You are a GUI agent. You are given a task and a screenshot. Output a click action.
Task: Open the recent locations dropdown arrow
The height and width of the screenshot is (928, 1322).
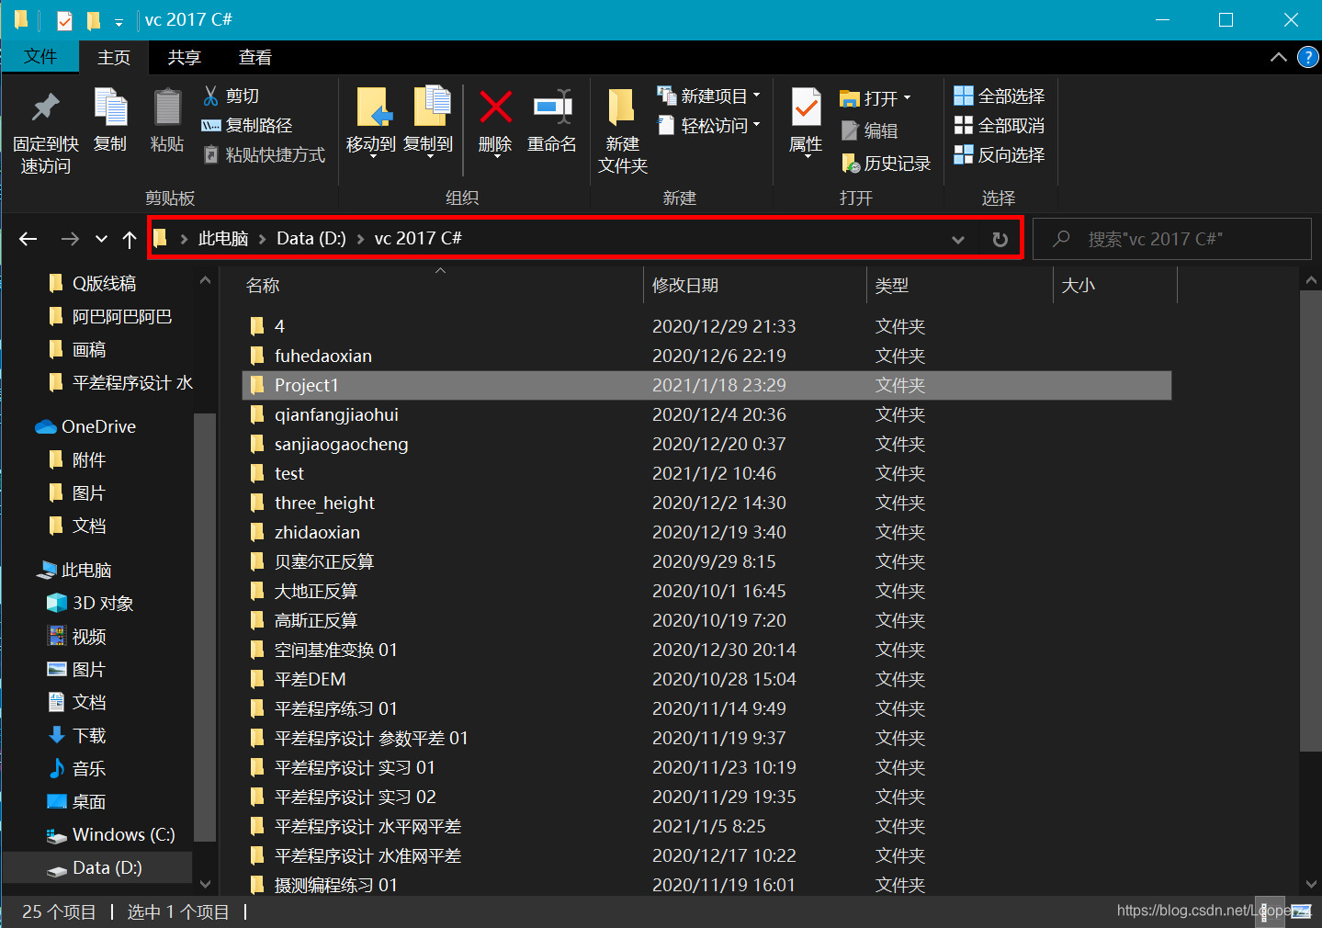[101, 239]
